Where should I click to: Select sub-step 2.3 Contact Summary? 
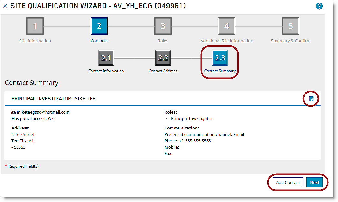point(220,58)
